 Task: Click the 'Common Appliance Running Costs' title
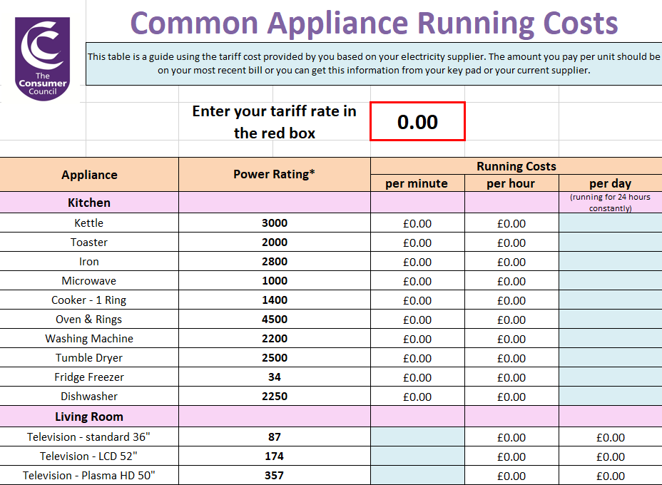[374, 24]
